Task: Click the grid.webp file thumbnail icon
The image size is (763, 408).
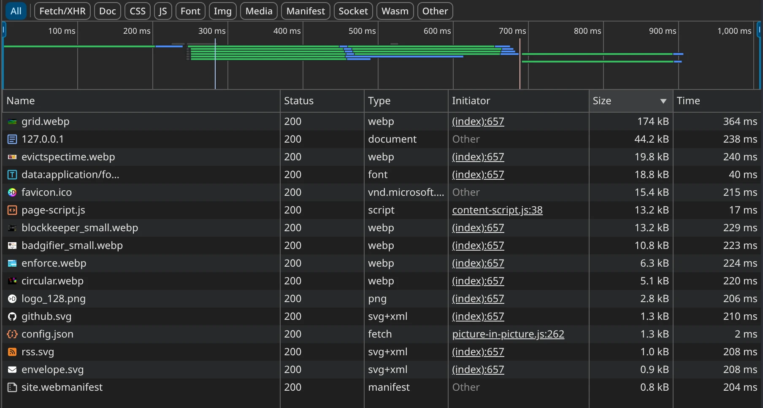Action: [x=12, y=122]
